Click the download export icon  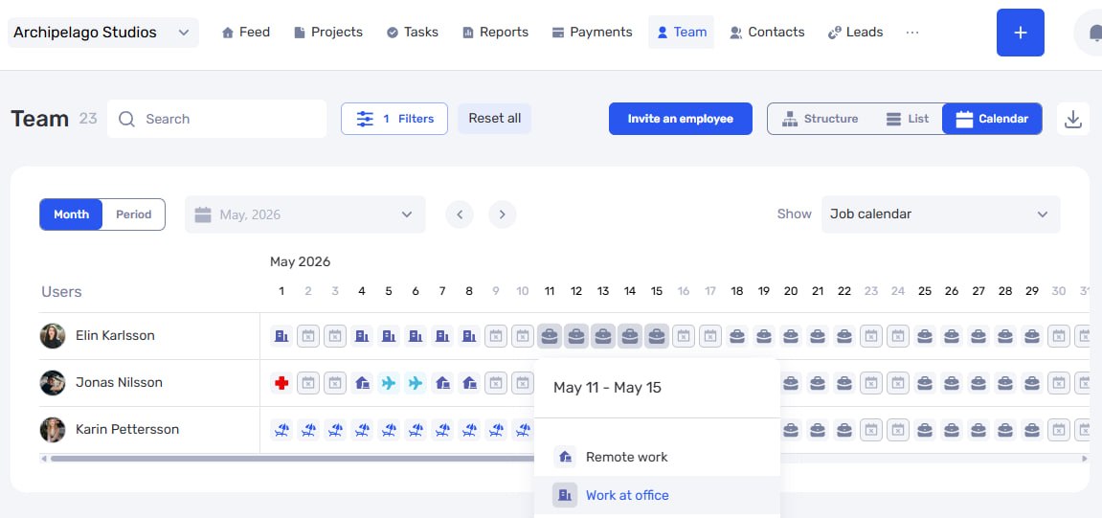(x=1072, y=119)
